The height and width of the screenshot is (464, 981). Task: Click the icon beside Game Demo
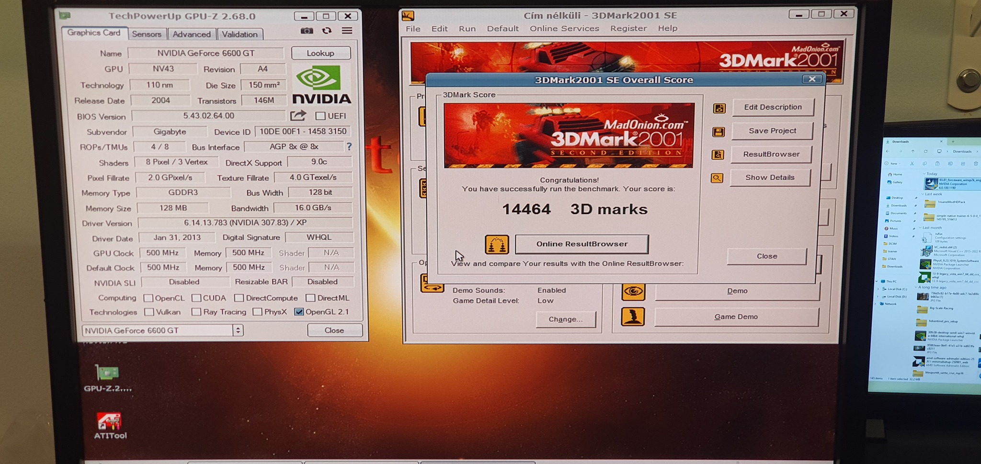point(633,317)
